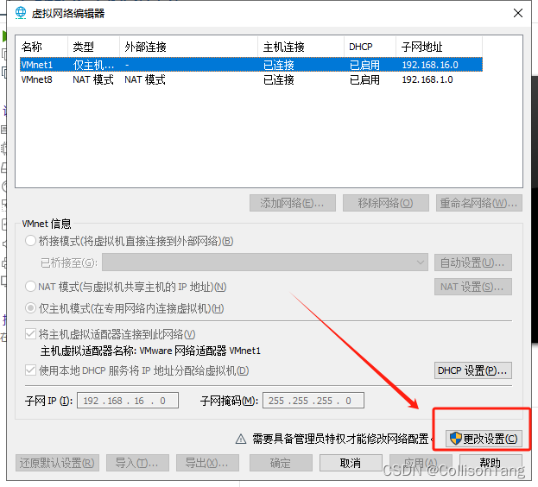The image size is (538, 487).
Task: Click 重命名网络(W)... button
Action: coord(479,203)
